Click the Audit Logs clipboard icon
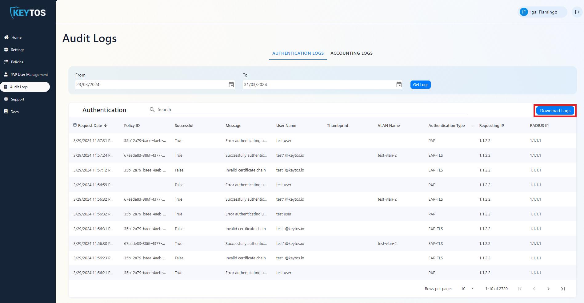 [6, 87]
